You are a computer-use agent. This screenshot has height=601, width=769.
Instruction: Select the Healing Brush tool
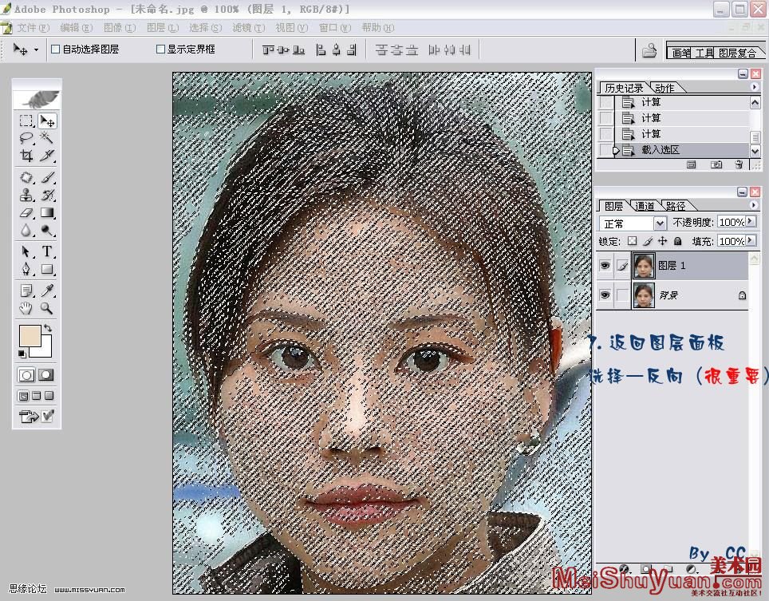pyautogui.click(x=26, y=177)
